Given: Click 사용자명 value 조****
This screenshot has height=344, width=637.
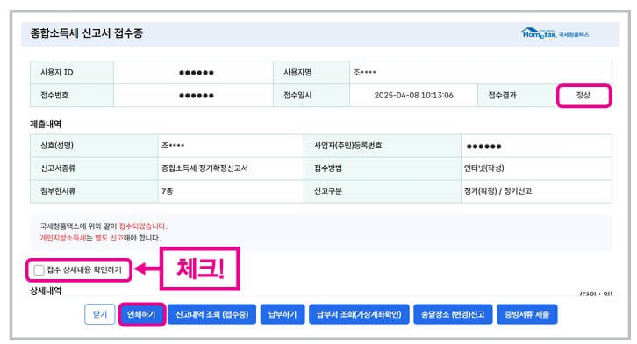Looking at the screenshot, I should pyautogui.click(x=364, y=72).
